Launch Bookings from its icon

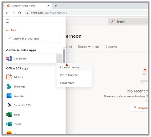point(9,86)
